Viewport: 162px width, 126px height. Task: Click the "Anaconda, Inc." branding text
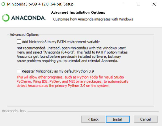point(14,111)
